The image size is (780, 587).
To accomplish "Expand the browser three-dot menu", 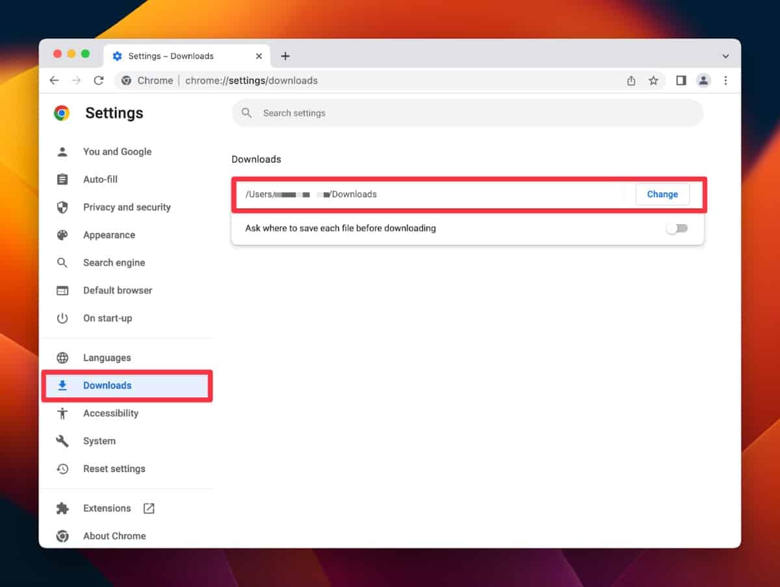I will point(726,81).
